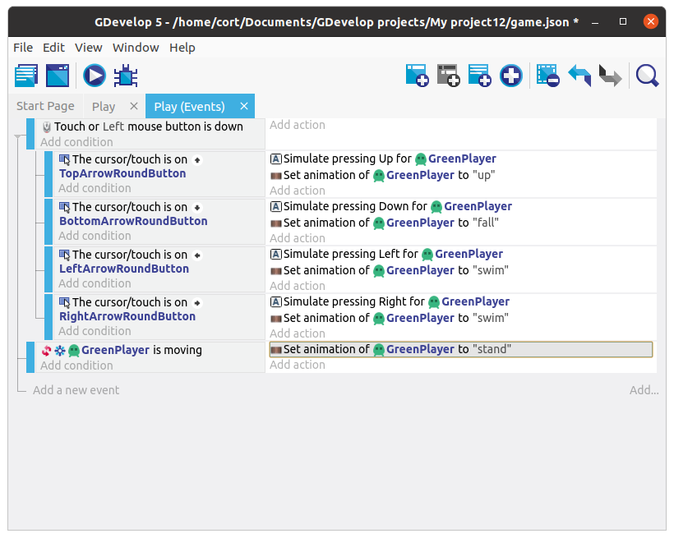Add condition under LeftArrowRoundButton event

pos(95,283)
